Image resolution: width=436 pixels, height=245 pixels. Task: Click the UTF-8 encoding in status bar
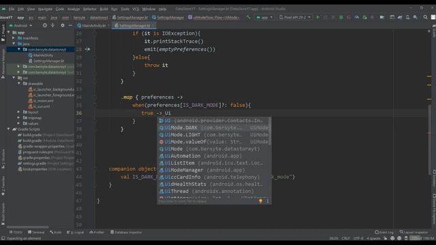(x=358, y=238)
